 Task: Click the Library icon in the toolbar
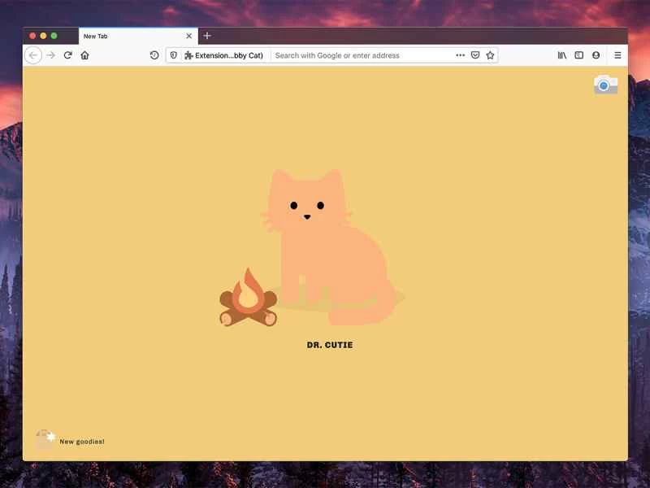click(561, 55)
